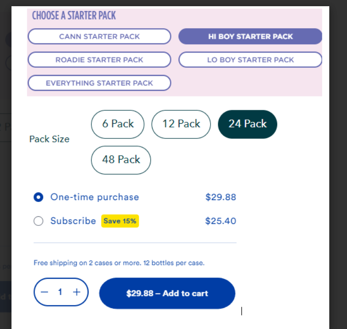Select the EVERYTHING STARTER PACK option
The image size is (347, 329).
100,83
